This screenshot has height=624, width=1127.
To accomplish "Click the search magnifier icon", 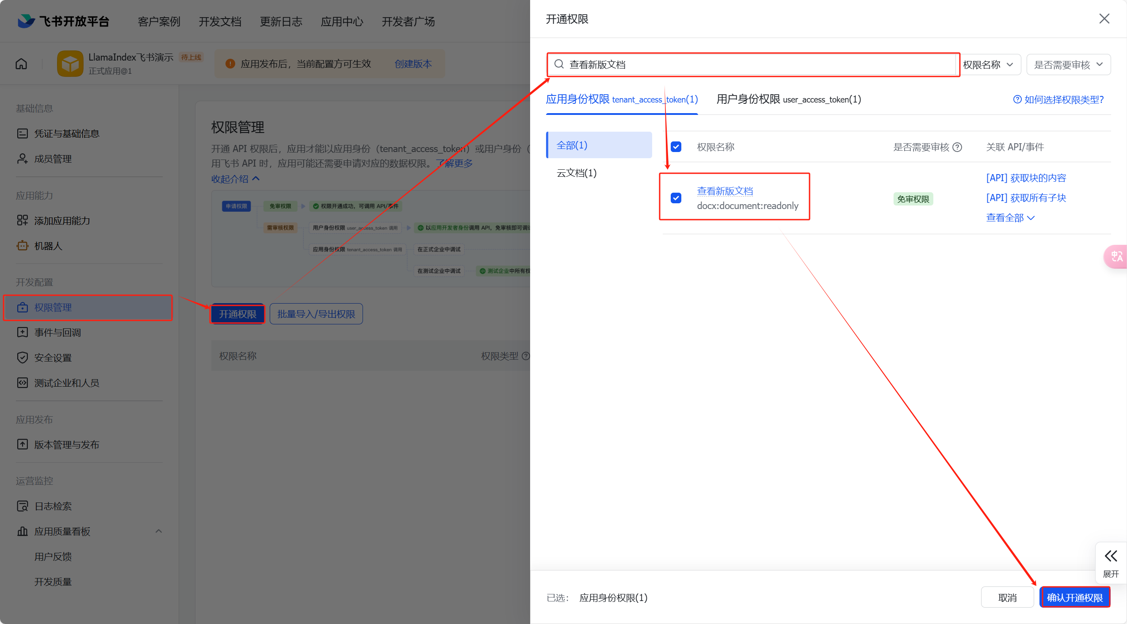I will click(559, 65).
